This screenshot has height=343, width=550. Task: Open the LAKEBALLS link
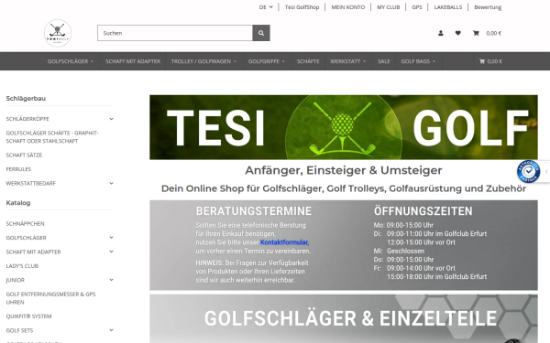(448, 7)
